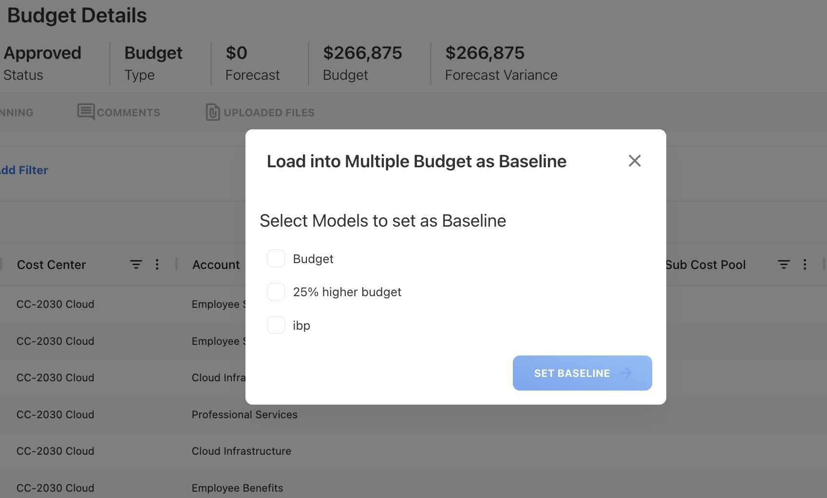
Task: Open the filter icon on Cost Center column
Action: click(x=136, y=265)
